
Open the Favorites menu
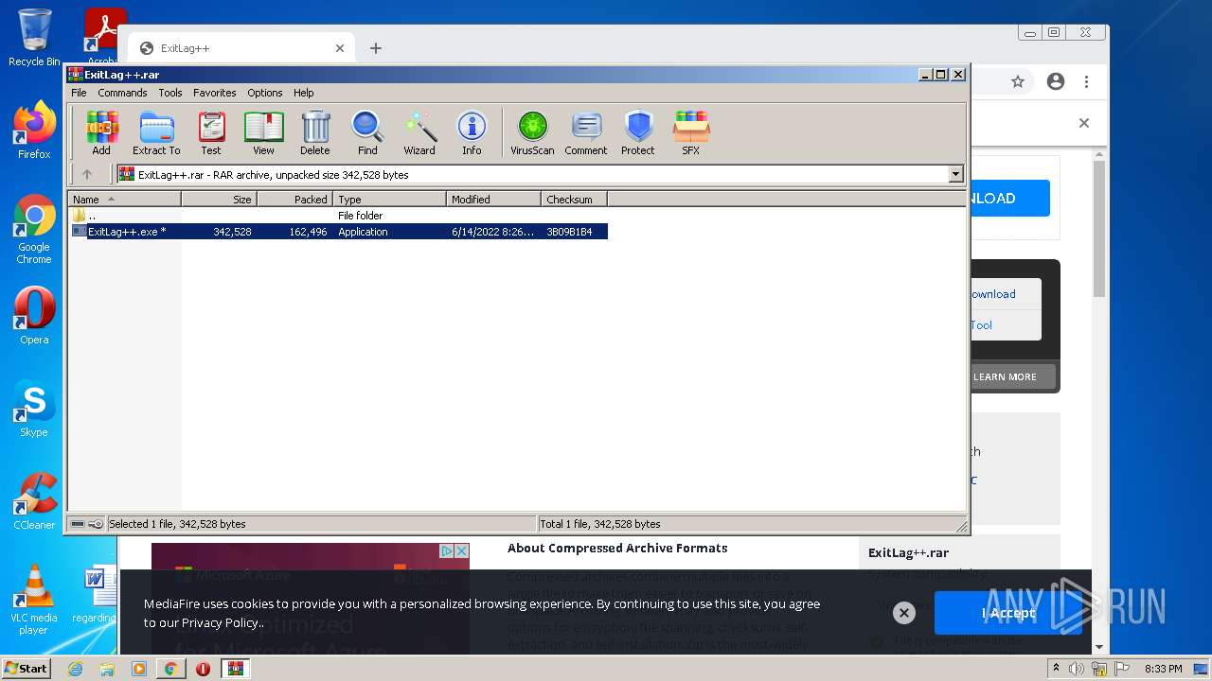215,93
